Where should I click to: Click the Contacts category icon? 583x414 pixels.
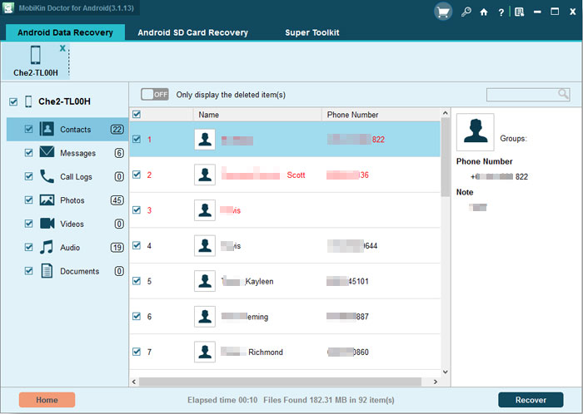click(47, 129)
